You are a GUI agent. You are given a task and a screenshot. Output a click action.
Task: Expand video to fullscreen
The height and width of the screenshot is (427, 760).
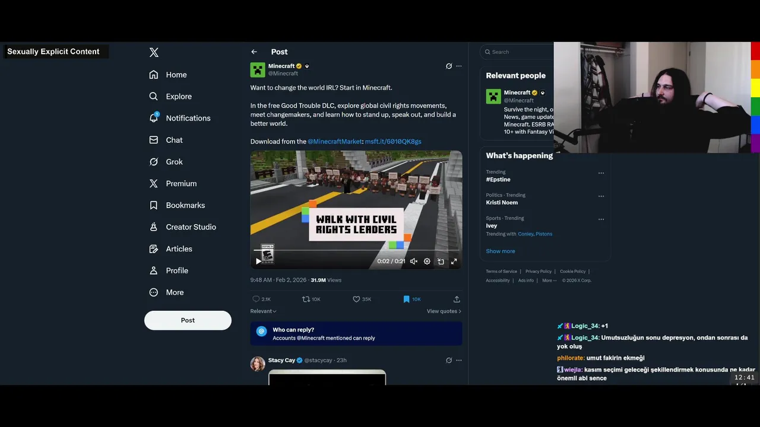pyautogui.click(x=454, y=261)
